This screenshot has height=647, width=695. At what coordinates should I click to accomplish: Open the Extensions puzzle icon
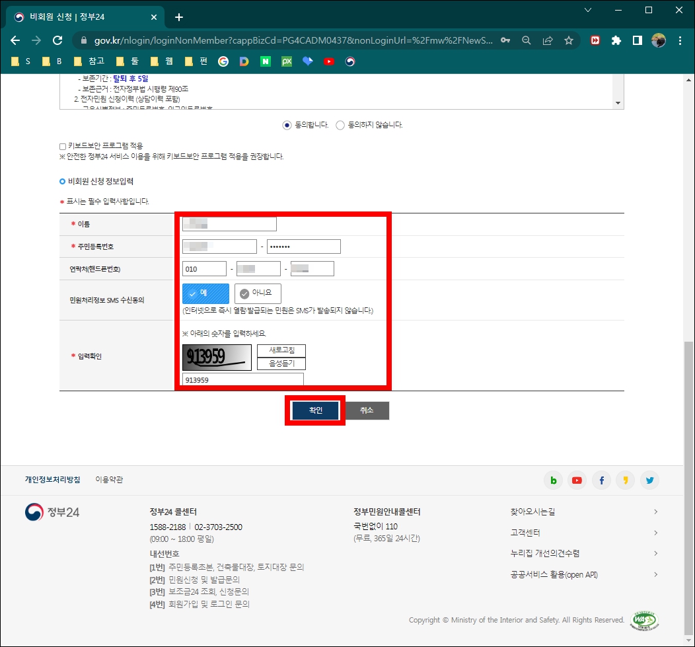coord(616,40)
